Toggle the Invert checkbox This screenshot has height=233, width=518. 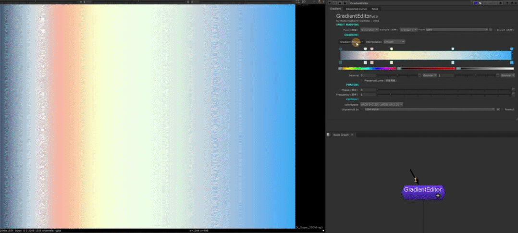tap(494, 30)
